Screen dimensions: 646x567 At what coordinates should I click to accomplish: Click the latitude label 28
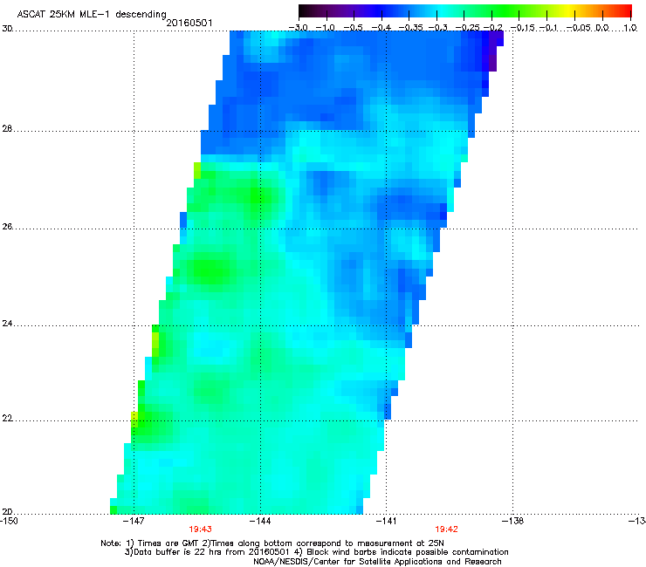(7, 128)
